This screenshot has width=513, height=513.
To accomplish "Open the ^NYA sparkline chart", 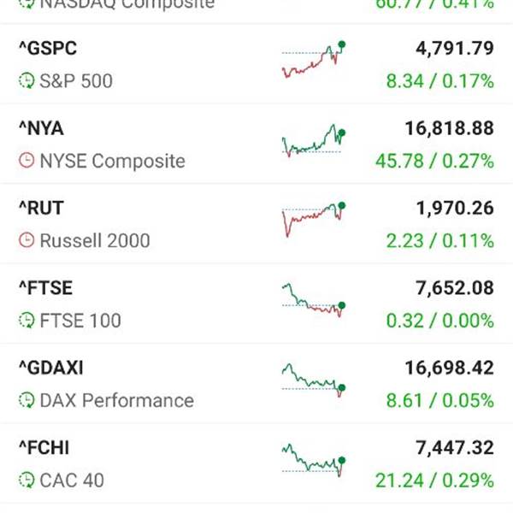I will pyautogui.click(x=314, y=141).
